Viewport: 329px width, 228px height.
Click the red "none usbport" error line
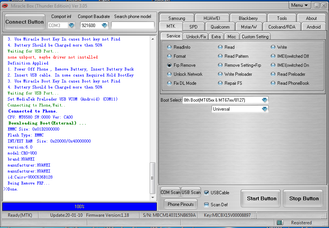[x=53, y=57]
